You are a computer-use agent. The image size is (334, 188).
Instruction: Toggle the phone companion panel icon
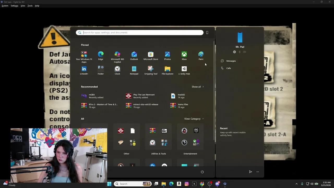click(207, 33)
